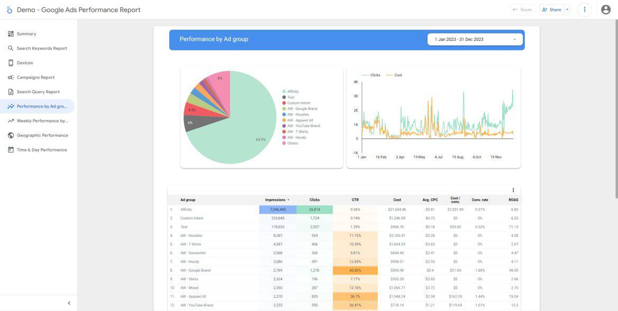This screenshot has height=311, width=618.
Task: Click the Time & Day Performance calendar icon
Action: (10, 149)
